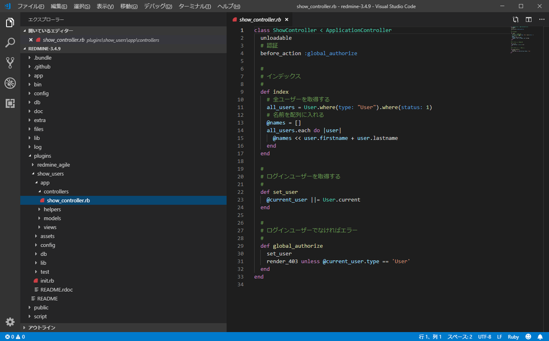Split the editor with split icon
Screen dimensions: 549x341
pos(529,20)
